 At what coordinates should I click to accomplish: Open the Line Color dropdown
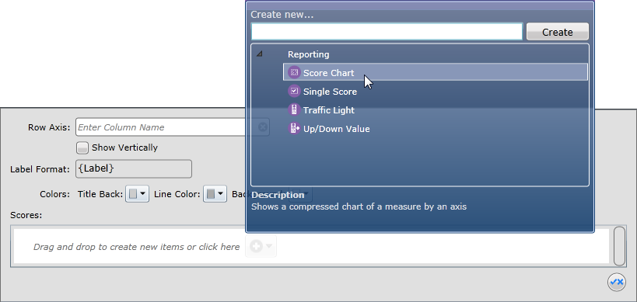click(215, 194)
